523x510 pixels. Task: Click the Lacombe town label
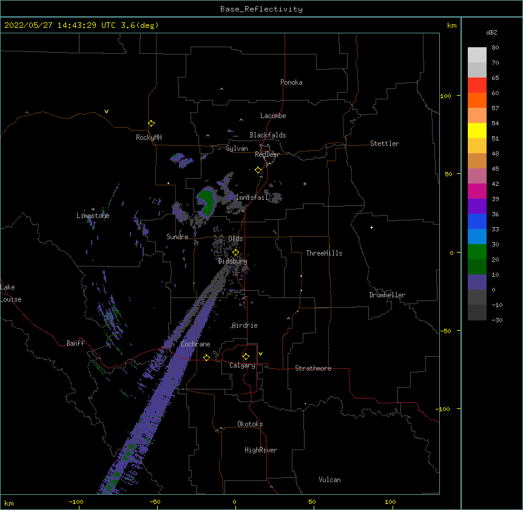pyautogui.click(x=273, y=116)
